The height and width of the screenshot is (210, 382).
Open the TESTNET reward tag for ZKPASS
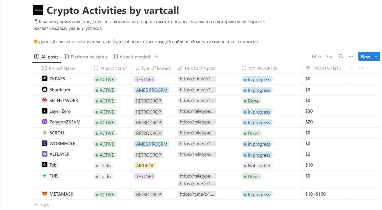[x=145, y=79]
